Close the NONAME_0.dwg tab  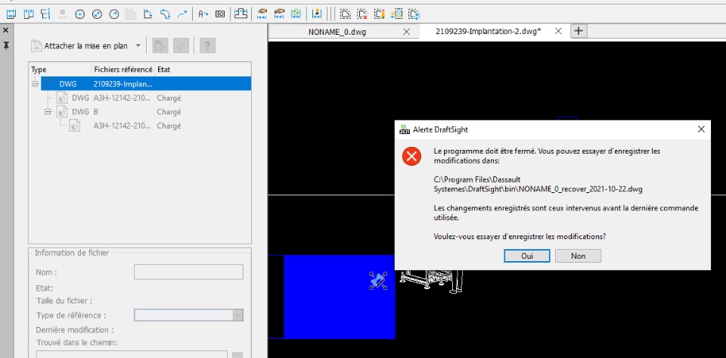[407, 32]
